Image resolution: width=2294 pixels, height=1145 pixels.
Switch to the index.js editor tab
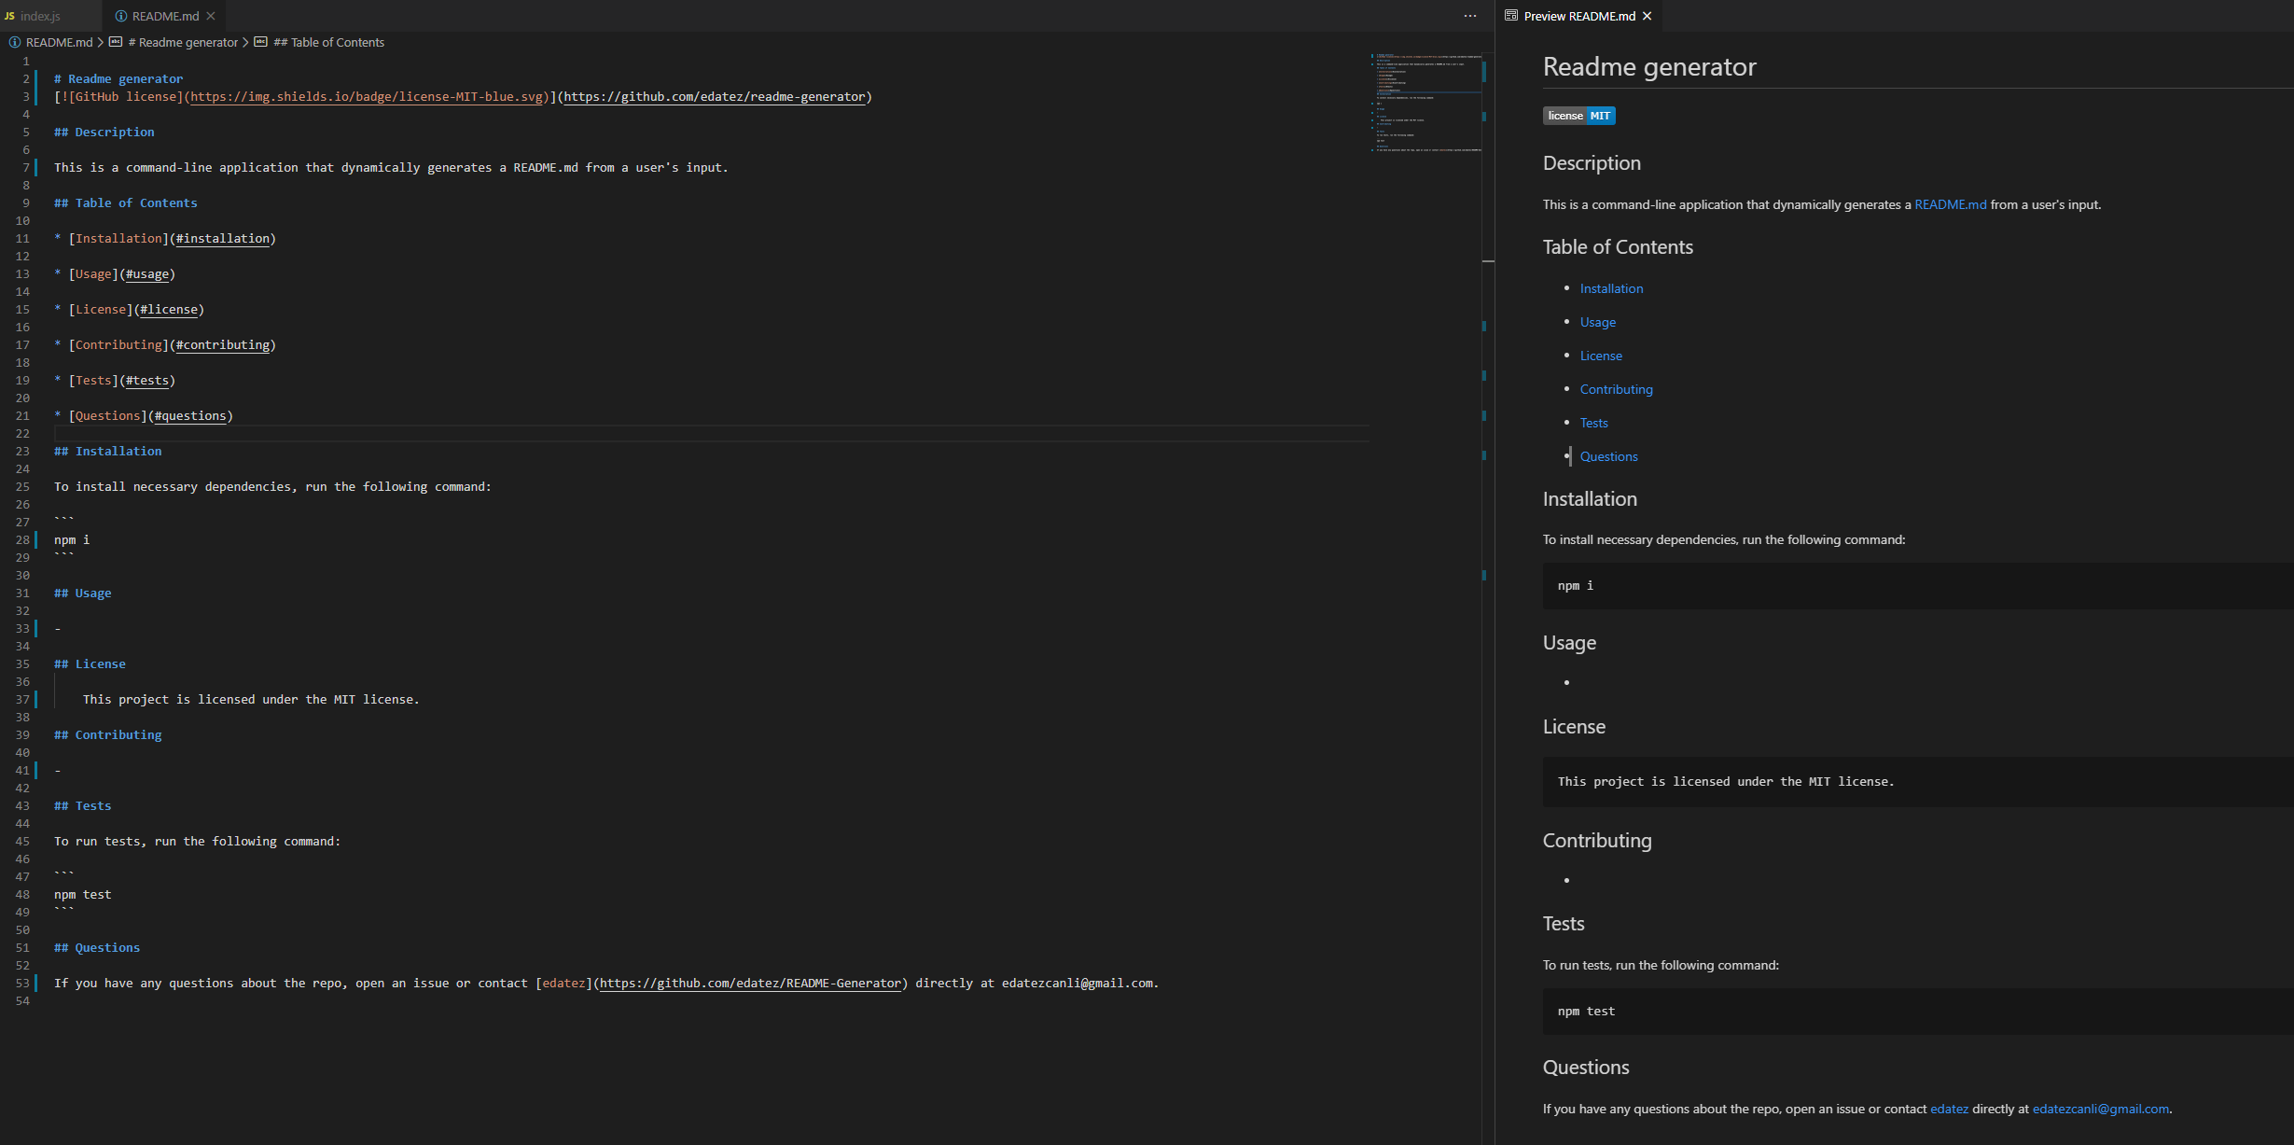[39, 16]
